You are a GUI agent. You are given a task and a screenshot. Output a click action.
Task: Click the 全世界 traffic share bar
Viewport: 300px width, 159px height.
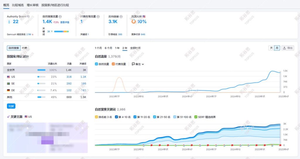41,70
